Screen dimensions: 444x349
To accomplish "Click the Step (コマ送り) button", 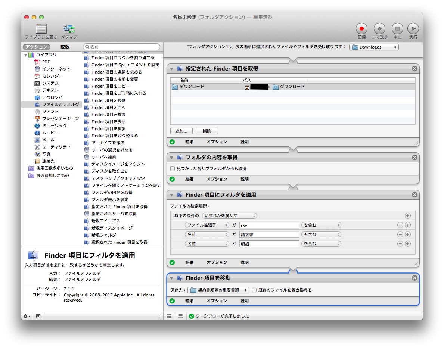I will tap(379, 29).
